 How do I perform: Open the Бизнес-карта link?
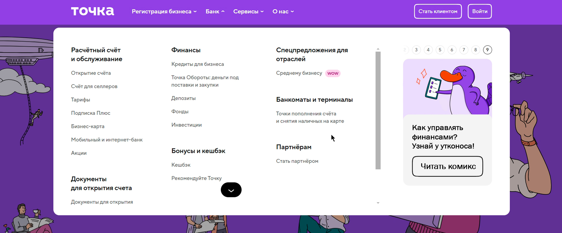coord(88,126)
